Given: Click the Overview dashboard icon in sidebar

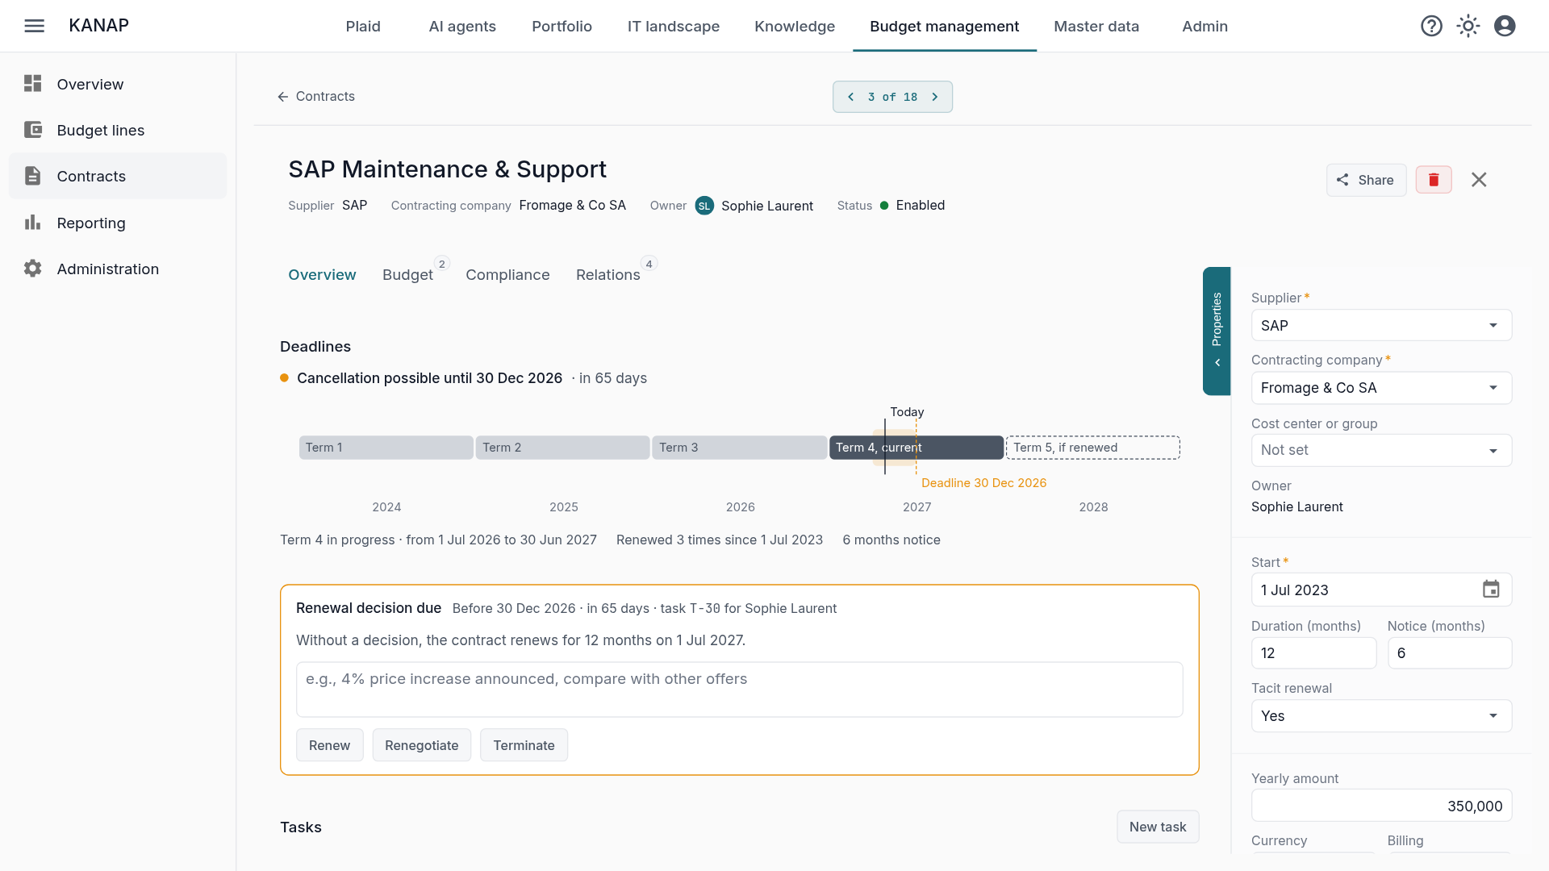Looking at the screenshot, I should pyautogui.click(x=32, y=84).
